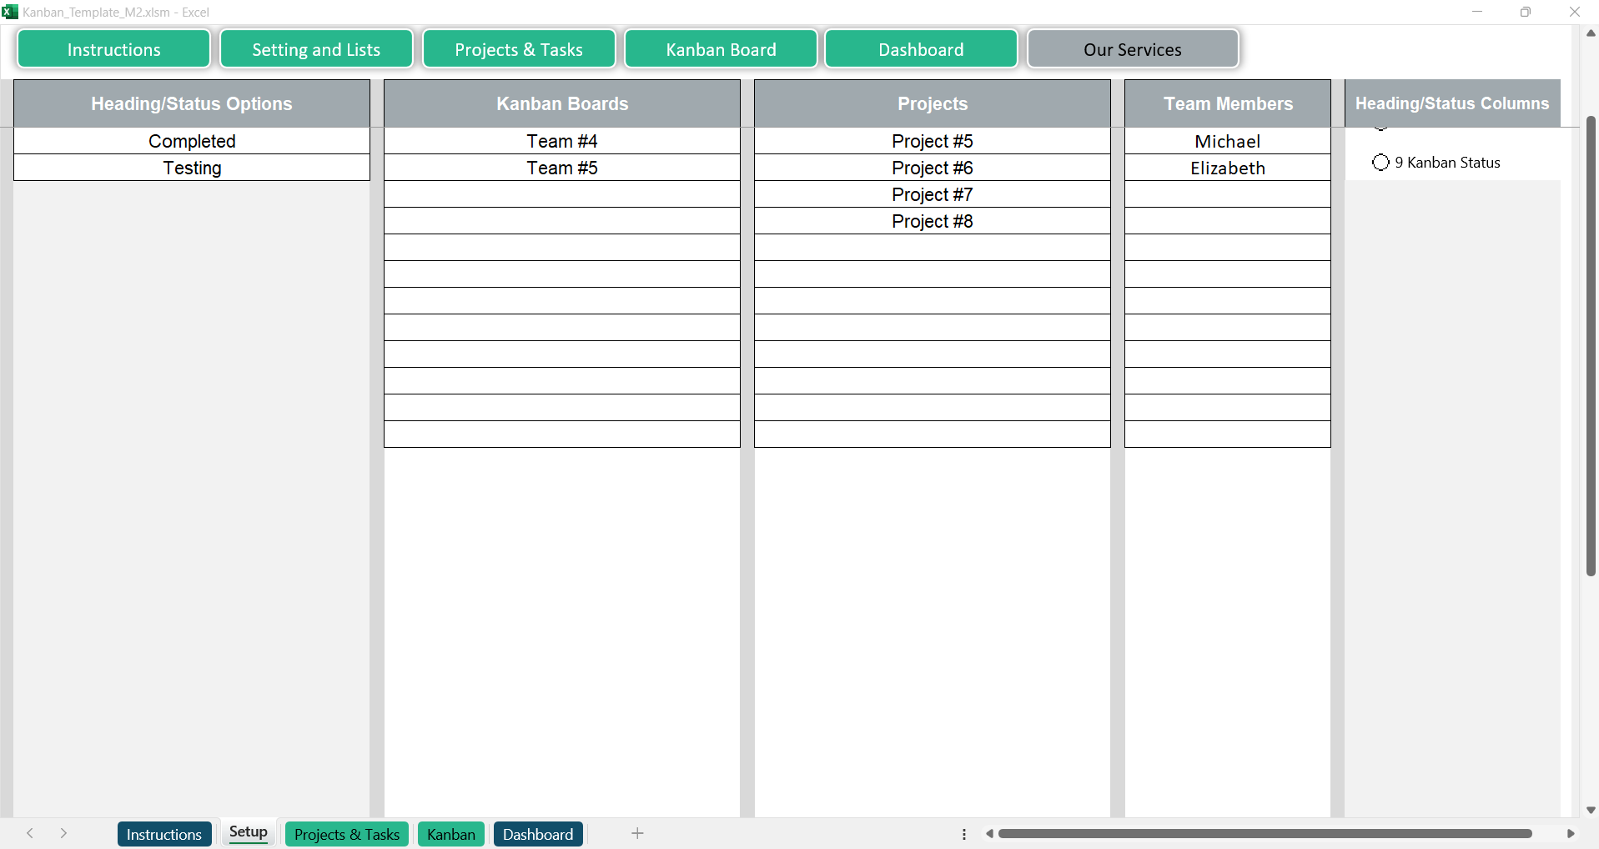
Task: Select the 9 Kanban Status radio button
Action: (1380, 162)
